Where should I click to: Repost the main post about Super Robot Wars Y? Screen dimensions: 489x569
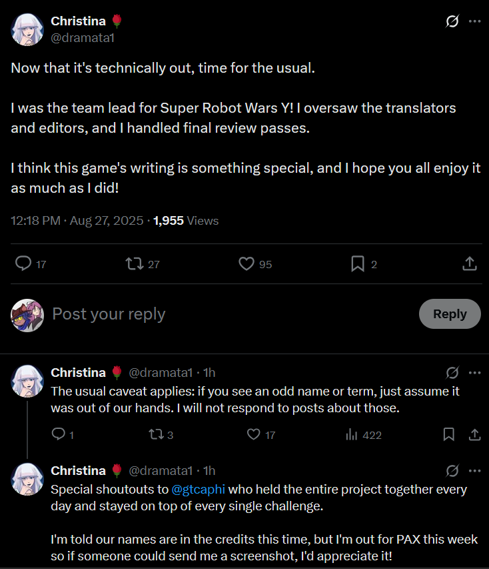[x=135, y=264]
